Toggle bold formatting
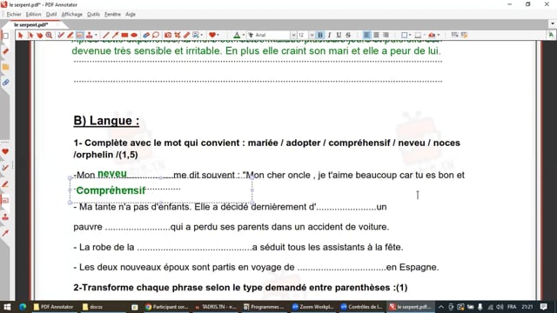The width and height of the screenshot is (557, 313). [x=320, y=35]
